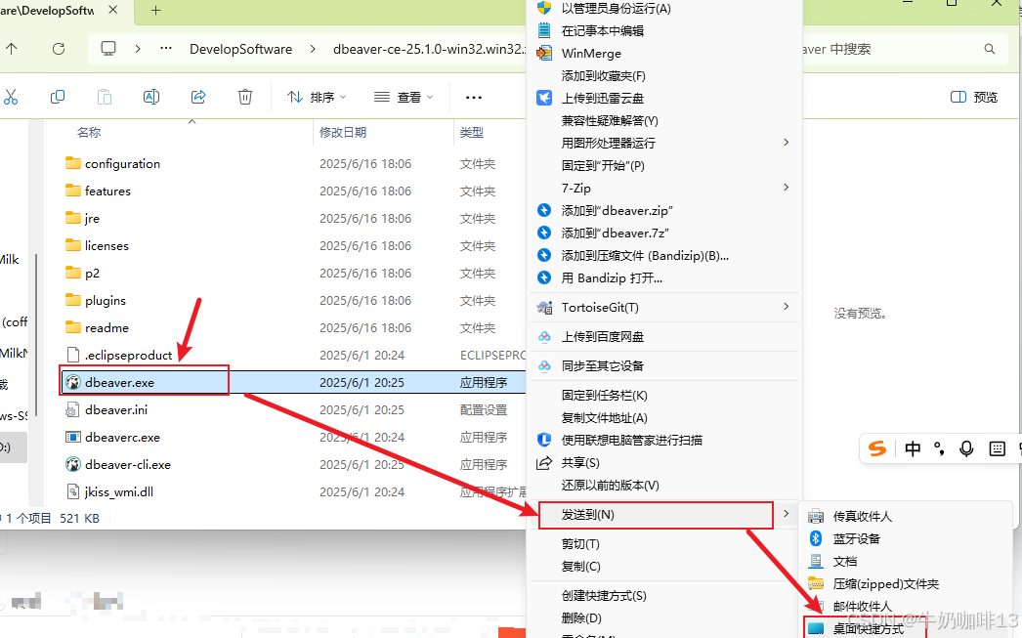Select 用 Bandizip 打开... entry
1022x638 pixels.
tap(663, 277)
